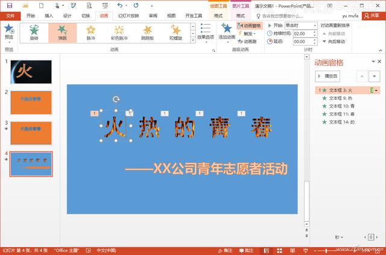The width and height of the screenshot is (386, 255).
Task: Collapse the ribbon with chevron
Action: [x=381, y=50]
